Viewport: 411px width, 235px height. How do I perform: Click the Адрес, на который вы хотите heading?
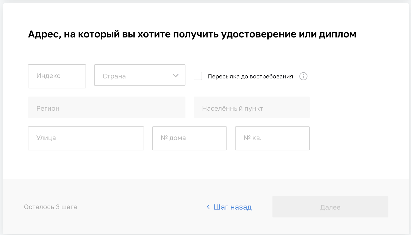pos(192,34)
